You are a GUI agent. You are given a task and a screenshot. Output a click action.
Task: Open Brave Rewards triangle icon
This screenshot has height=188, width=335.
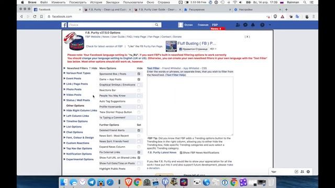[283, 16]
